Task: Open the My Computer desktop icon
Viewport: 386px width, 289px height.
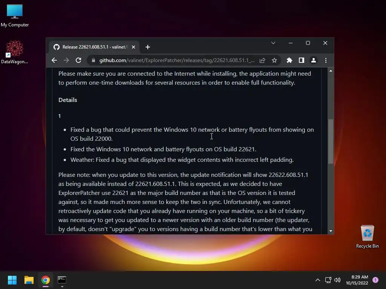Action: pyautogui.click(x=15, y=15)
